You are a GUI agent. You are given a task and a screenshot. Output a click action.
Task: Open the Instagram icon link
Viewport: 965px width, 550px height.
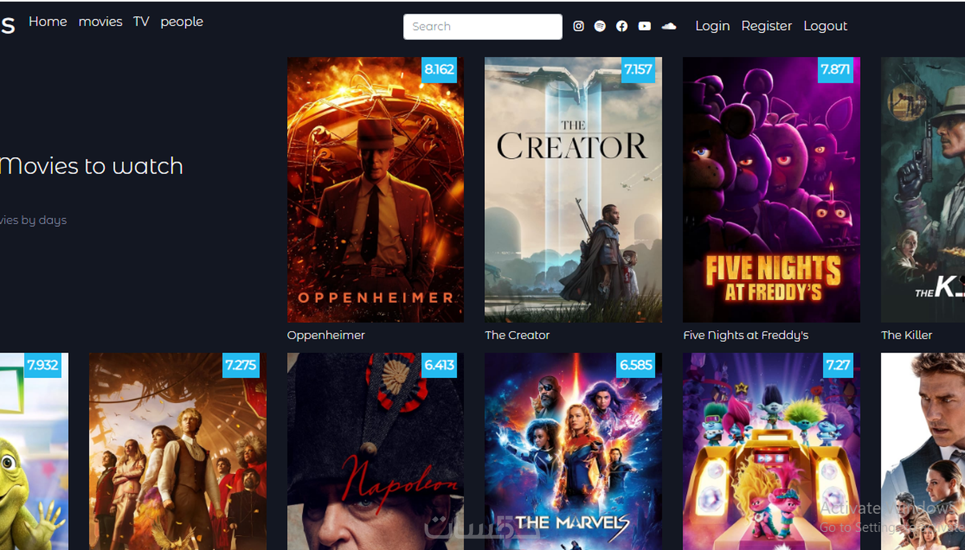coord(578,26)
